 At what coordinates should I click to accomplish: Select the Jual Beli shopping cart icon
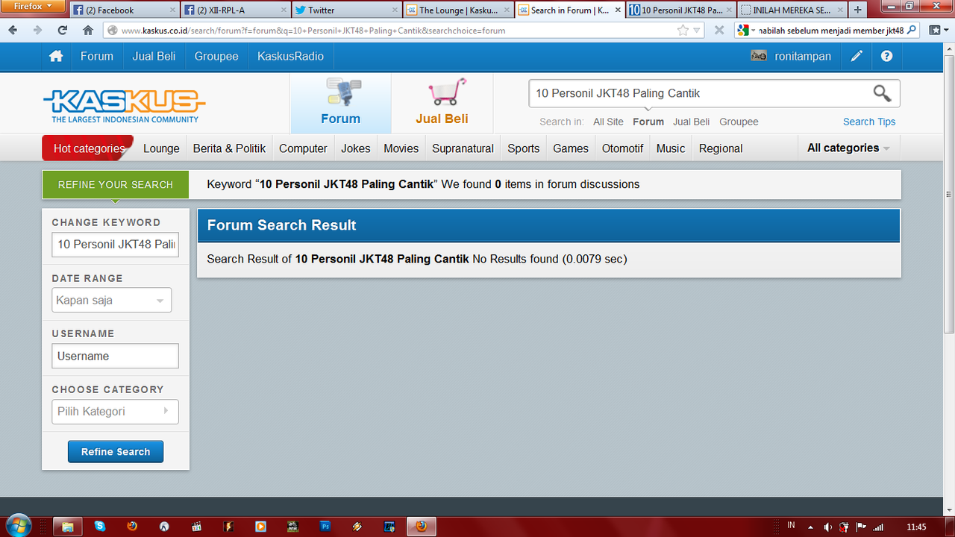coord(446,92)
